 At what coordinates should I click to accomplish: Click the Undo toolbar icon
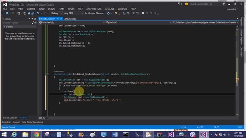(38, 13)
